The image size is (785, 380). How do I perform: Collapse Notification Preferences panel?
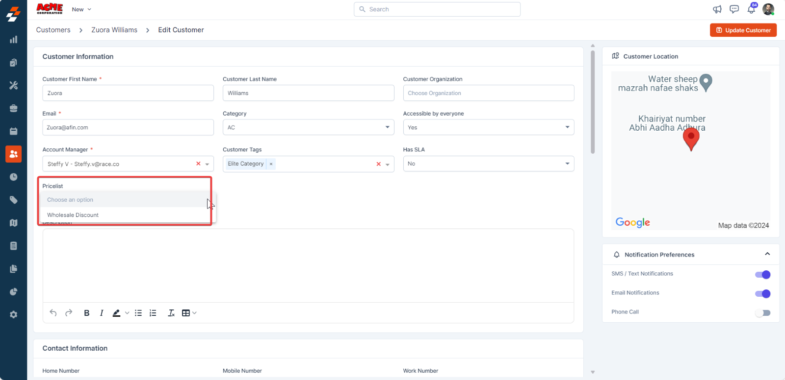coord(767,254)
